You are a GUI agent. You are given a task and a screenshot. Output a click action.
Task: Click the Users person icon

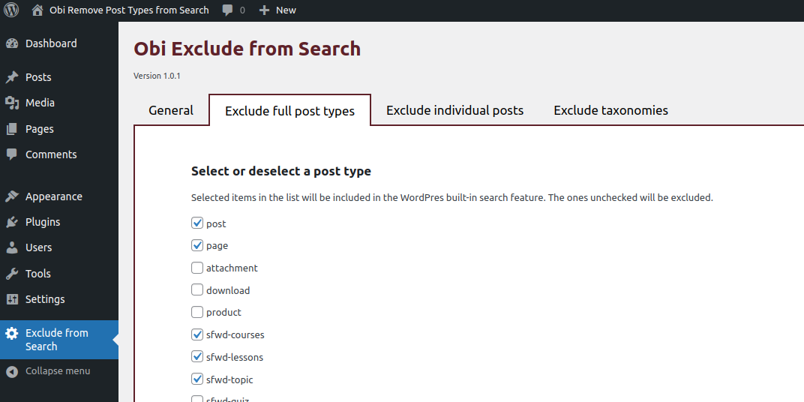[12, 247]
